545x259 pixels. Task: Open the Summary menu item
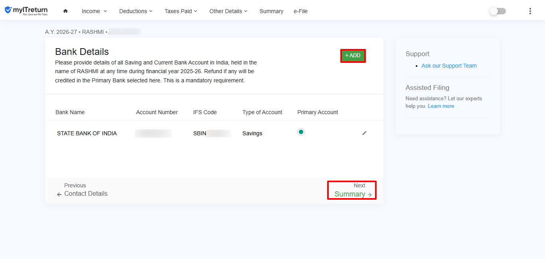point(271,11)
